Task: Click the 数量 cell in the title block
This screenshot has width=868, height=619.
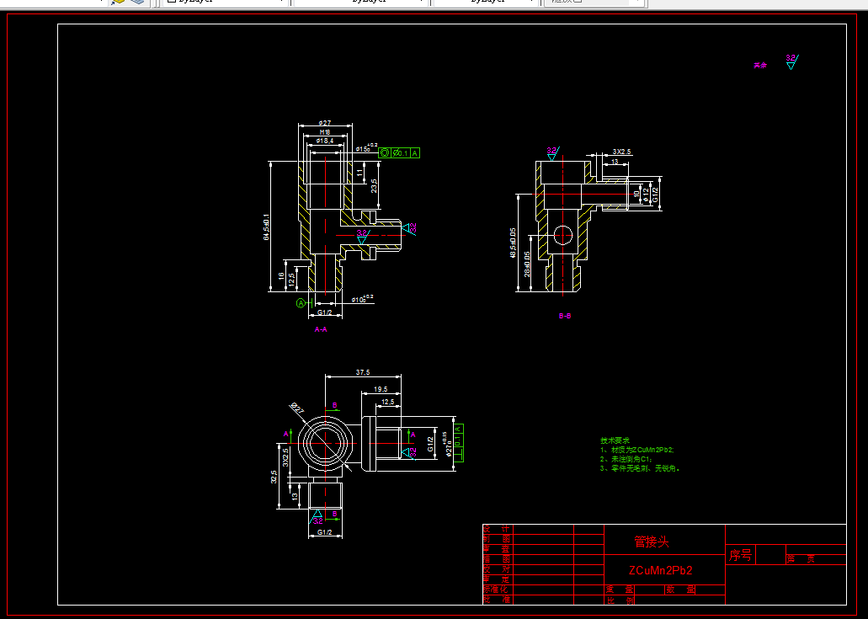Action: pyautogui.click(x=680, y=590)
